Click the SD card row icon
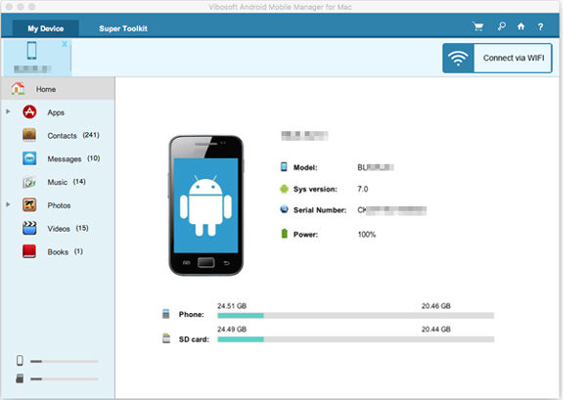This screenshot has height=400, width=587. point(166,338)
